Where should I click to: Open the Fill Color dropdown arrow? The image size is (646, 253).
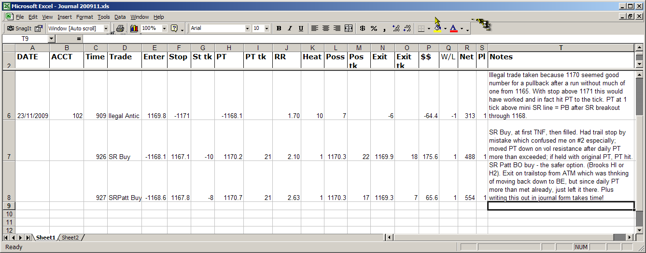pyautogui.click(x=445, y=29)
